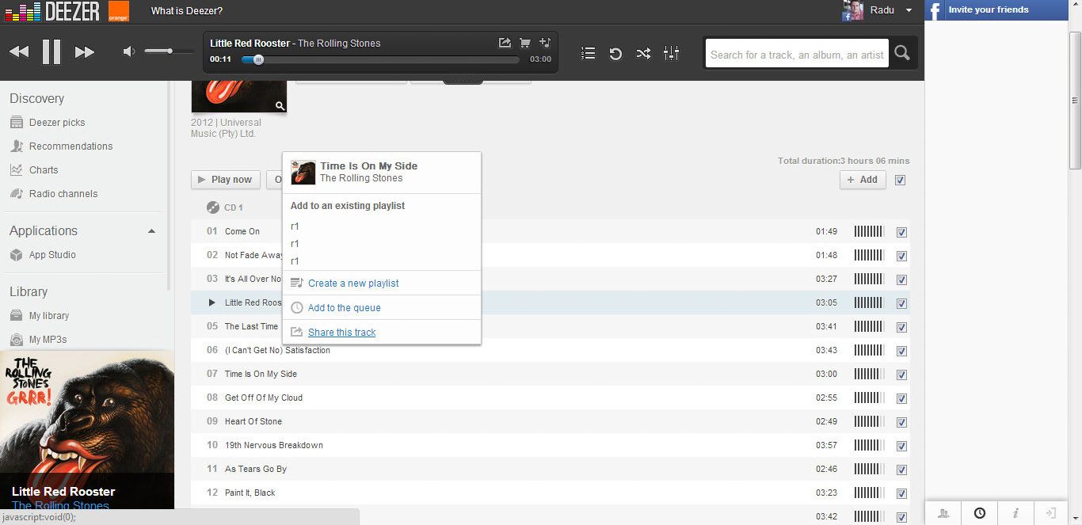The image size is (1082, 525).
Task: Open Deezer picks in Discovery
Action: [57, 123]
